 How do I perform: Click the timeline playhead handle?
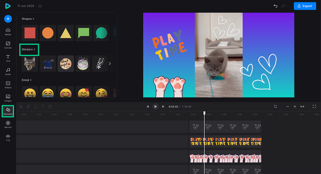(204, 113)
